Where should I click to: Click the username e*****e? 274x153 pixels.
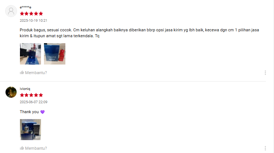[25, 7]
